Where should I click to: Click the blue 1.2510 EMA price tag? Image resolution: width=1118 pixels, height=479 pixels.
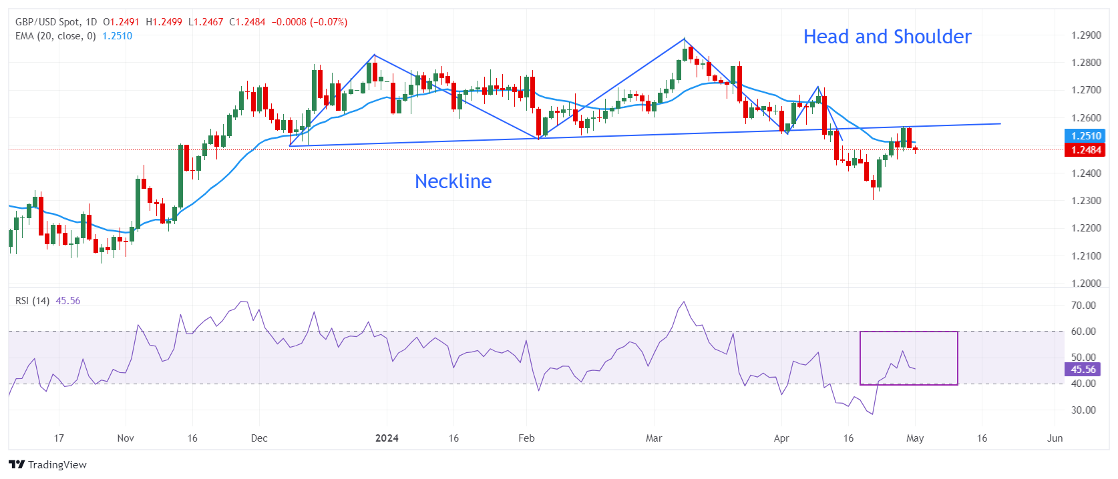click(x=1085, y=136)
